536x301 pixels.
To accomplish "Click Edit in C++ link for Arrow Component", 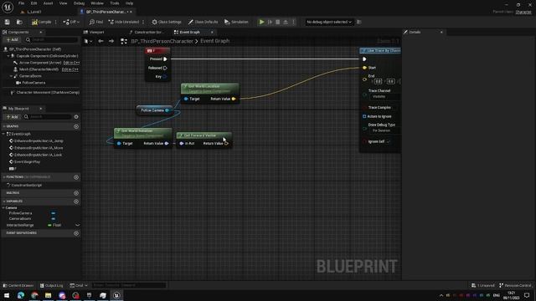I will (71, 63).
